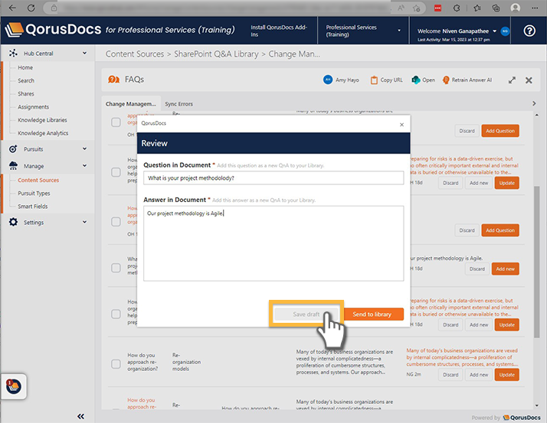Click Add new in project methodology row
Viewport: 547px width, 423px height.
coord(505,268)
